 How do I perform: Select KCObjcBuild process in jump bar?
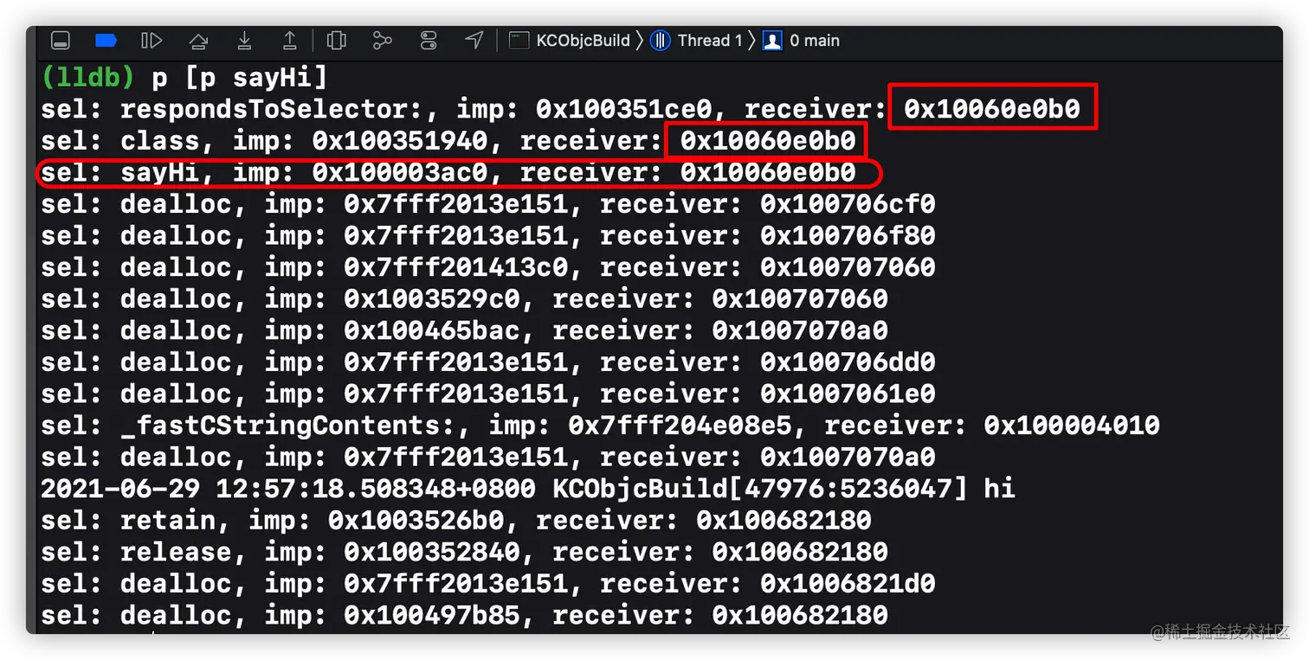click(583, 40)
